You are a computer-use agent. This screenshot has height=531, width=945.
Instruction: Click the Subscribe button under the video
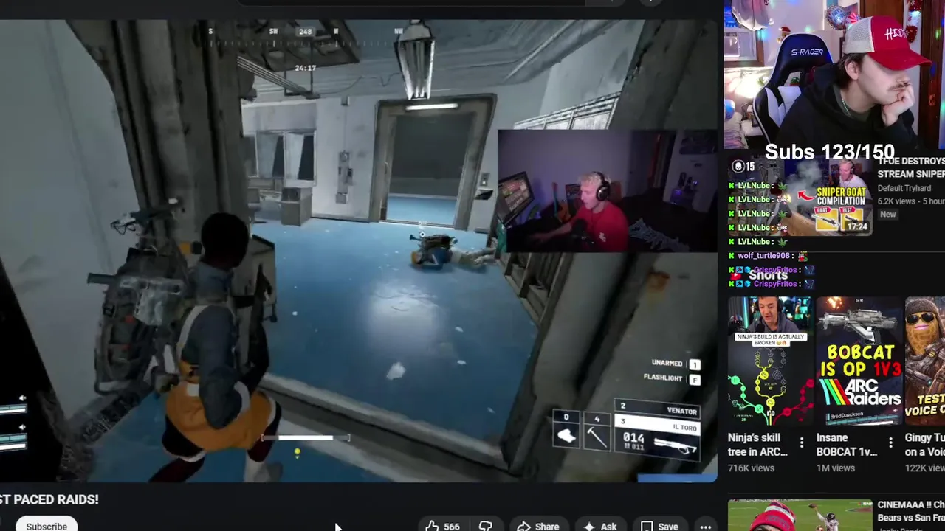click(46, 526)
